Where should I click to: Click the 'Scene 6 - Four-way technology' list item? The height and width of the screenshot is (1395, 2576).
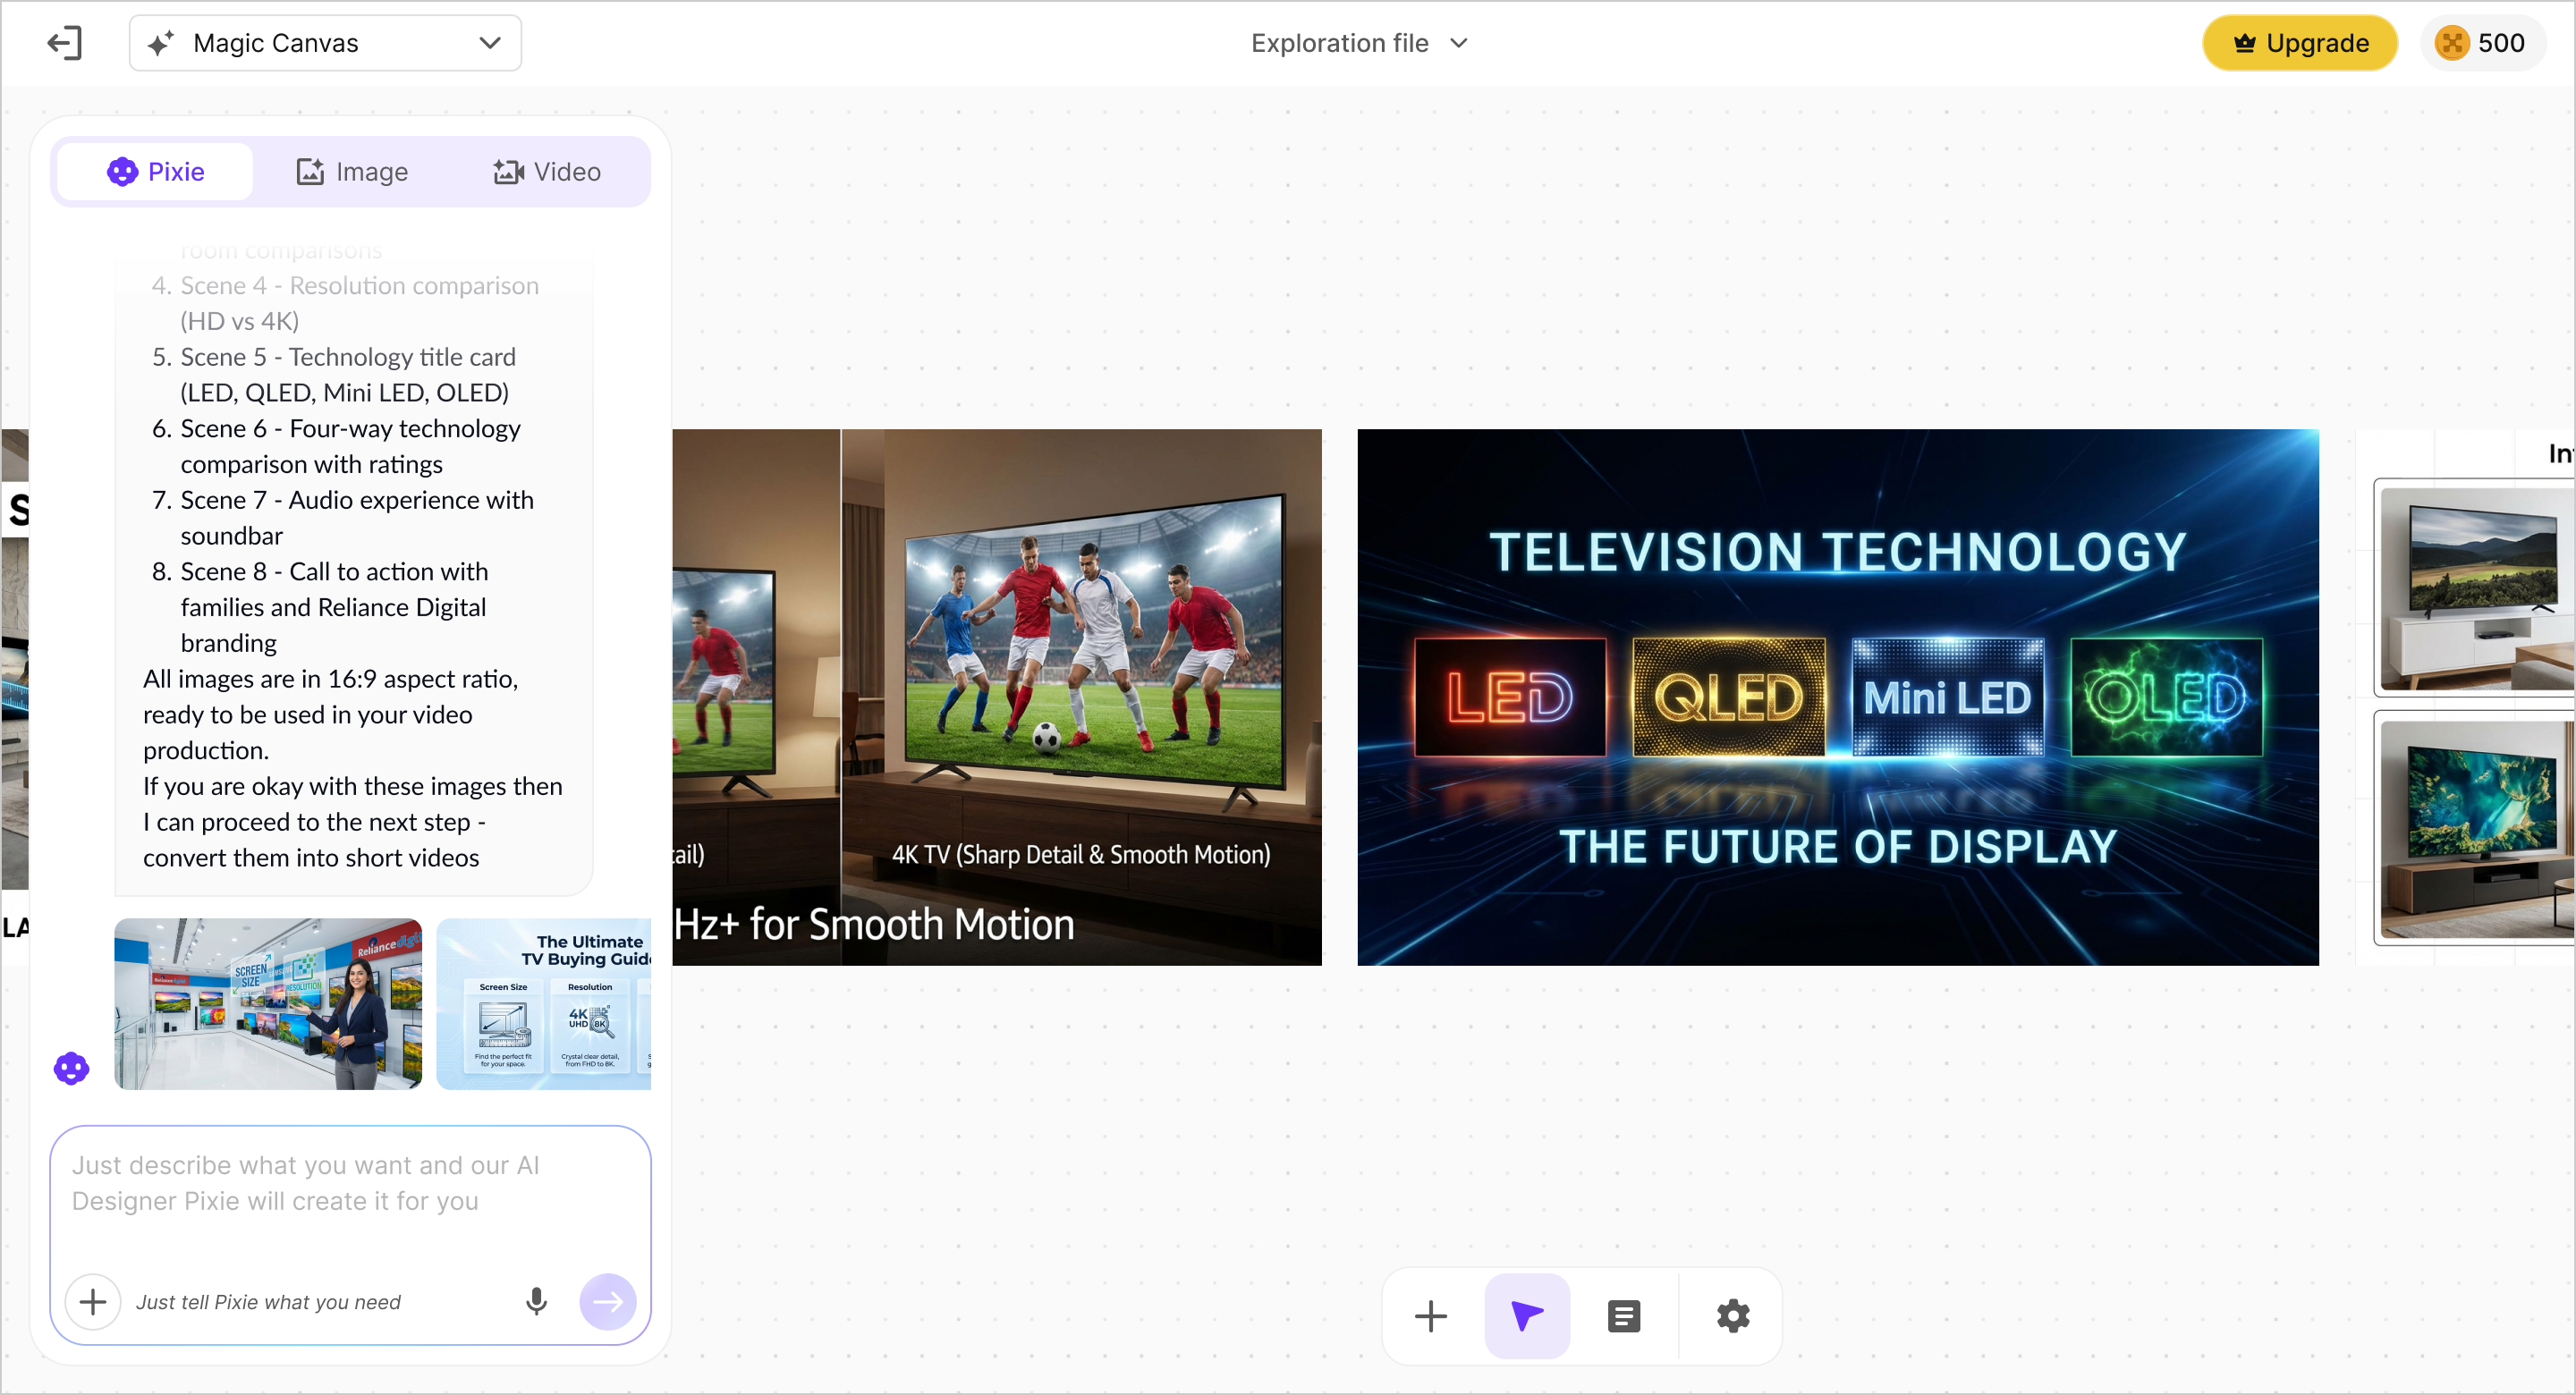click(350, 446)
